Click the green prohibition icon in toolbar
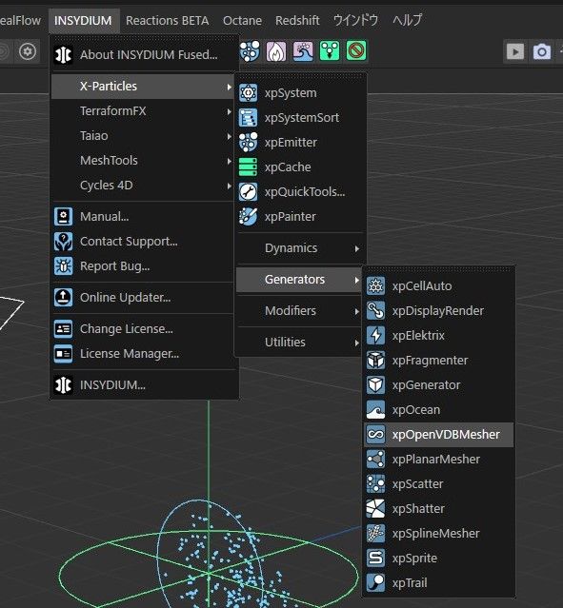This screenshot has width=563, height=608. pyautogui.click(x=356, y=50)
